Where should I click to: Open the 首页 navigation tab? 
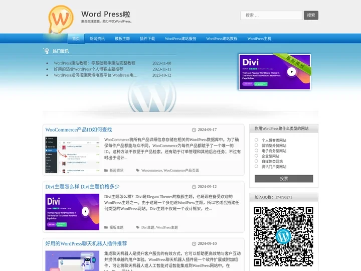click(76, 39)
